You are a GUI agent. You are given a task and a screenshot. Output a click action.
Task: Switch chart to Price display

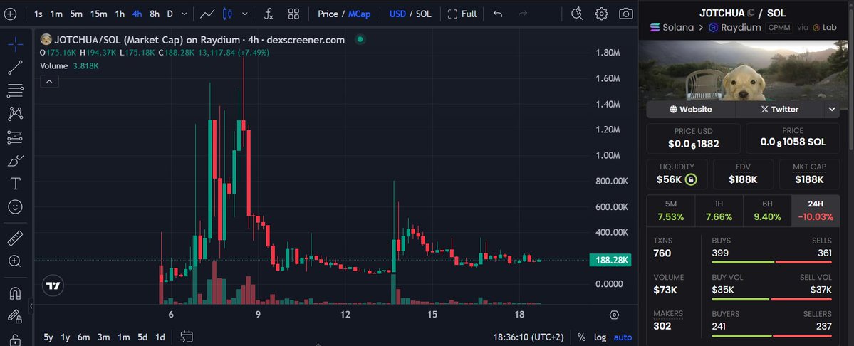click(328, 14)
